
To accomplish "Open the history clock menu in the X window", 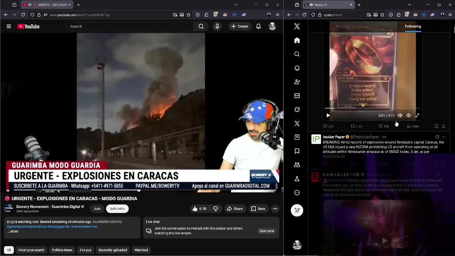I will tap(391, 15).
